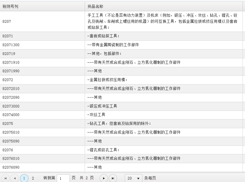Click 带有天然或合成金刚石 description in row 82072010

click(x=134, y=88)
